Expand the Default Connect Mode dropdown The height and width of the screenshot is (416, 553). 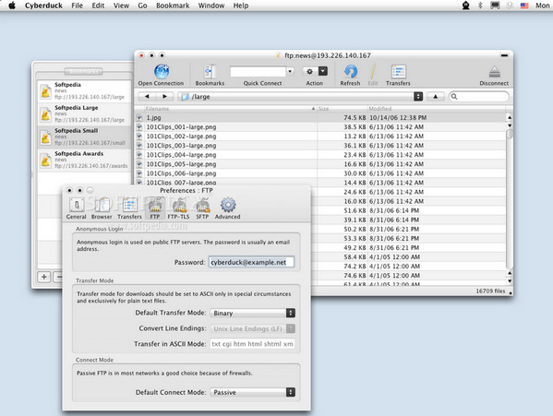coord(253,392)
